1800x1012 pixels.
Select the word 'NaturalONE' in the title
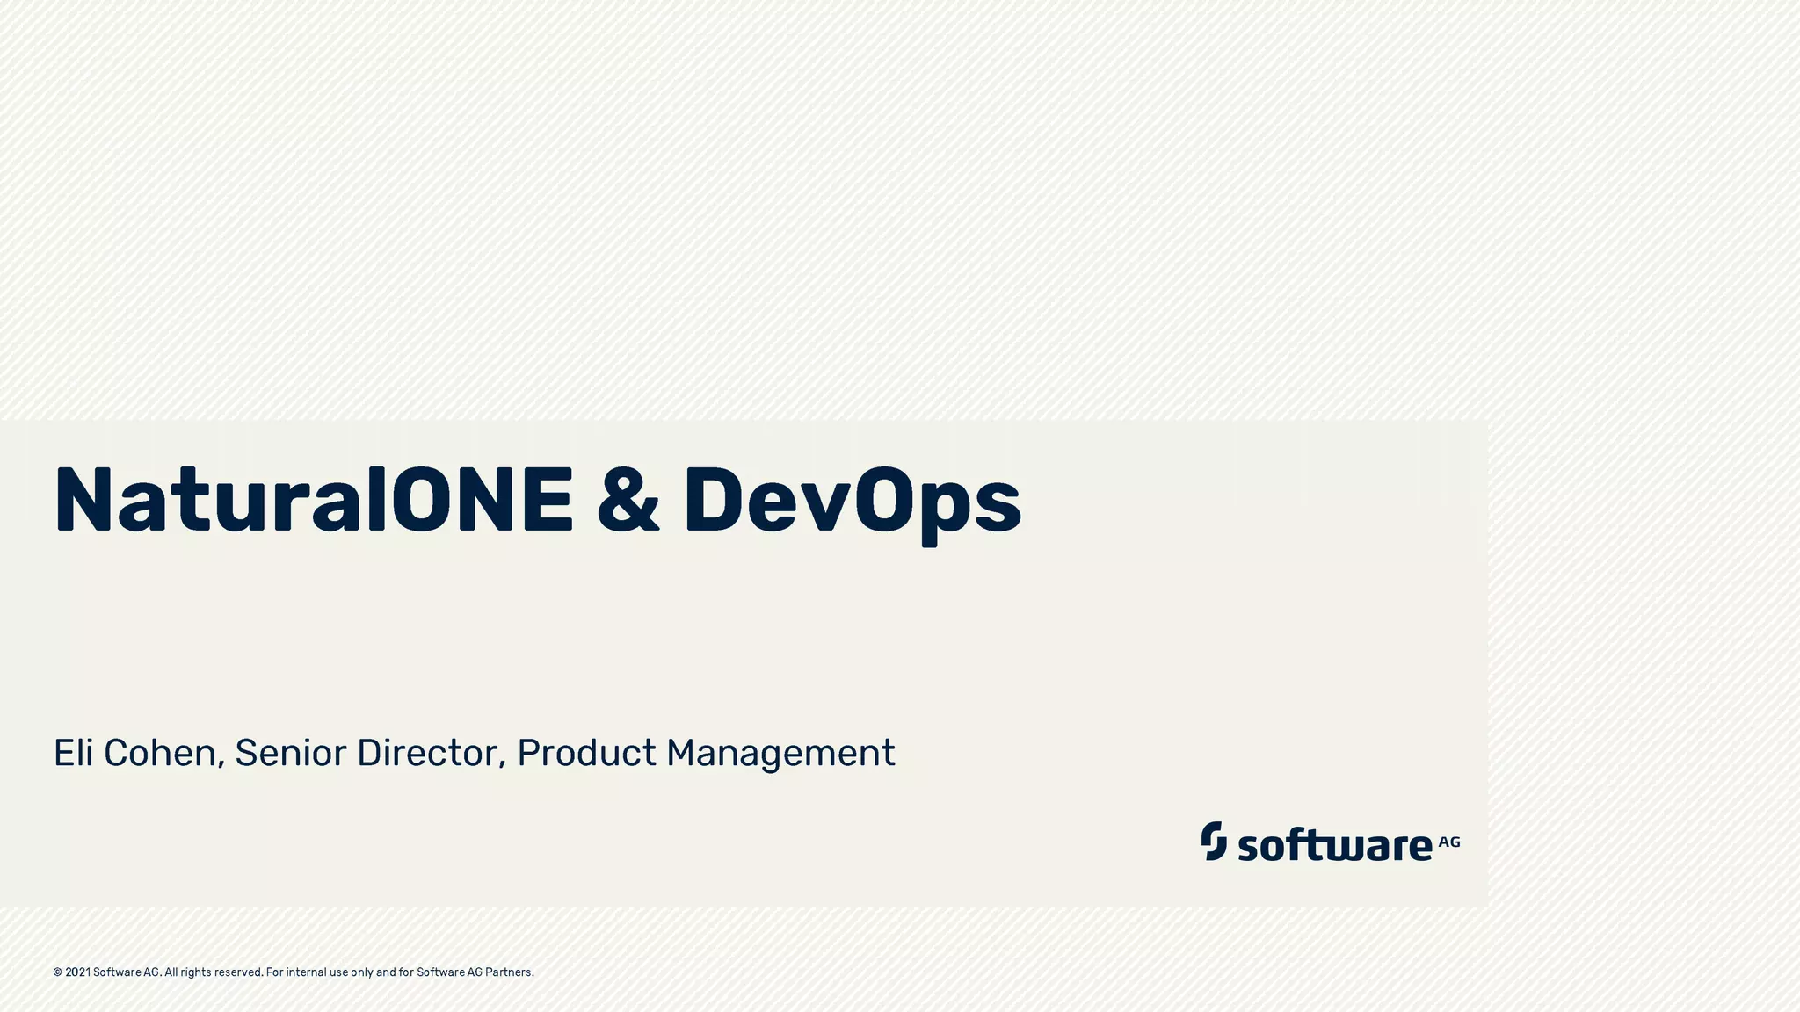313,501
